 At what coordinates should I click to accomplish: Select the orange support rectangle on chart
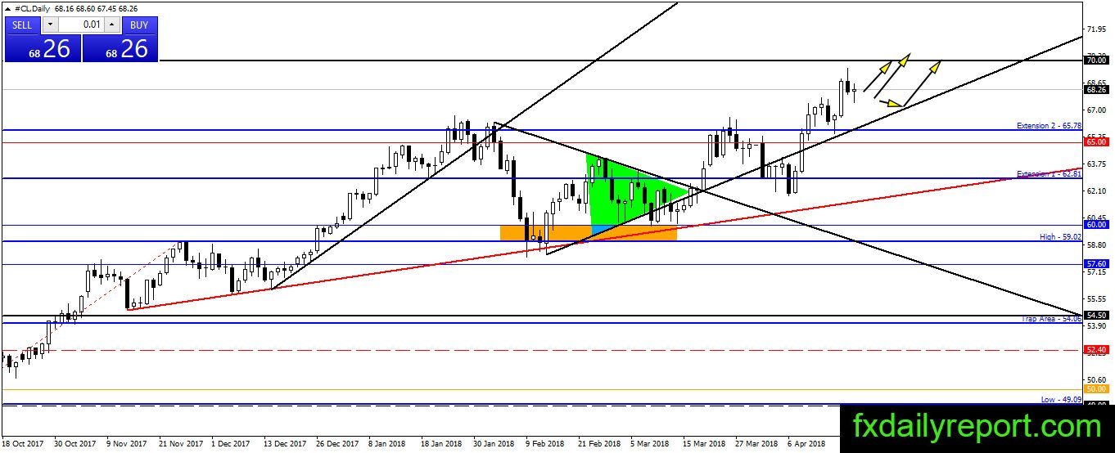(x=589, y=232)
